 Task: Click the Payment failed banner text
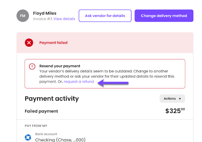pyautogui.click(x=53, y=42)
